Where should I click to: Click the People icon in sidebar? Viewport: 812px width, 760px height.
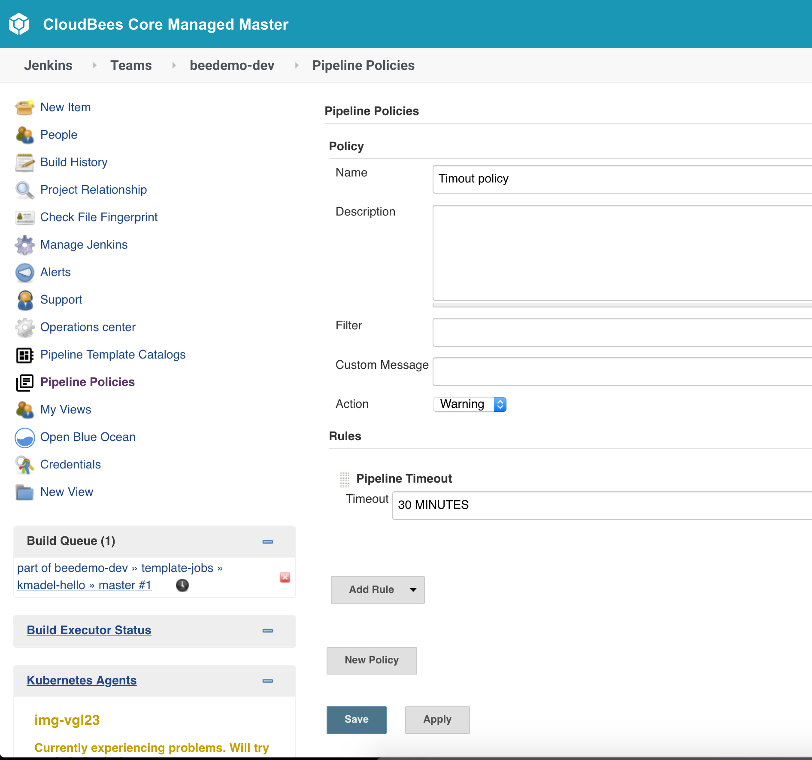pyautogui.click(x=24, y=135)
